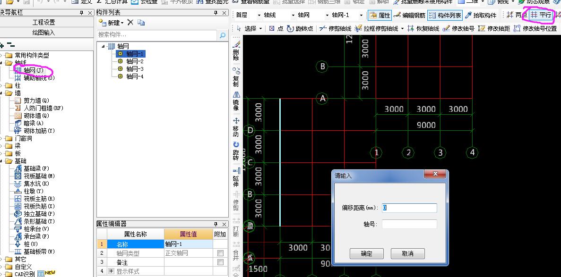Select the 移动 (move) tool
The image size is (561, 277).
tap(236, 127)
